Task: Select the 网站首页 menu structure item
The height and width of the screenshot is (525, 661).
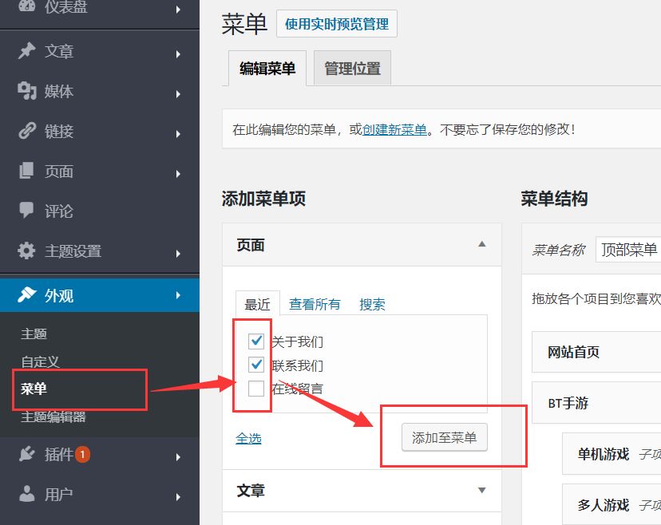Action: tap(596, 352)
